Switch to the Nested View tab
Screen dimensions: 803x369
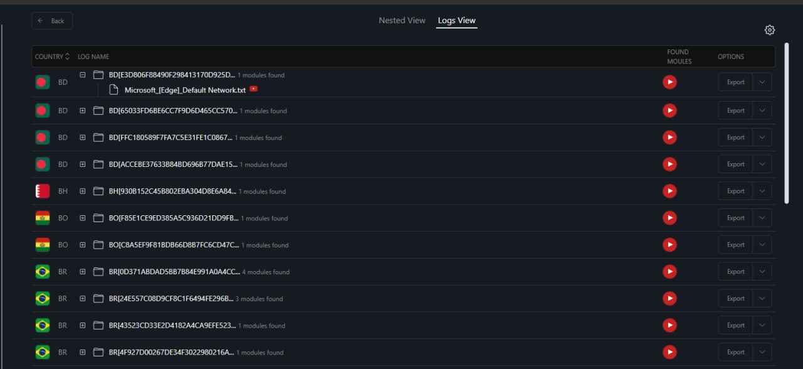point(402,21)
